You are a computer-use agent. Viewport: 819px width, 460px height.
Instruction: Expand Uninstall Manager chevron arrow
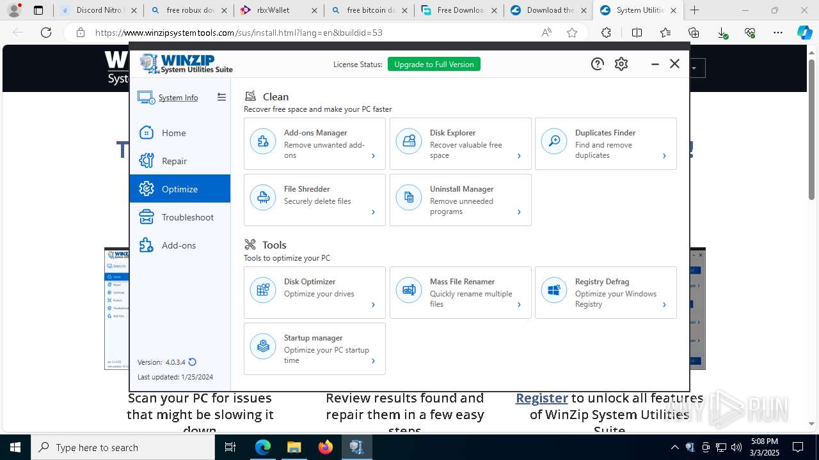(519, 212)
